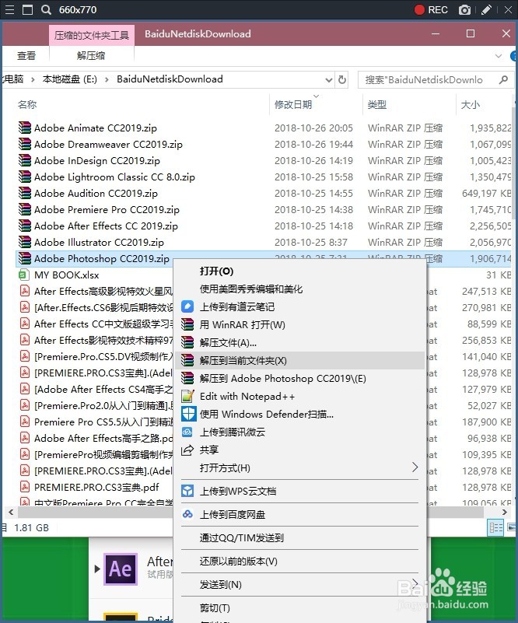Screen dimensions: 518x623
Task: Click the icon beside 解压到 Adobe Photoshop CC2019\(E)
Action: [x=187, y=378]
